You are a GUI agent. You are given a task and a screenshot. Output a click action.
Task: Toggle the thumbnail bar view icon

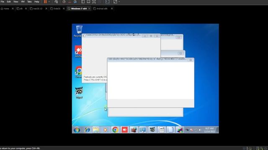pos(88,2)
